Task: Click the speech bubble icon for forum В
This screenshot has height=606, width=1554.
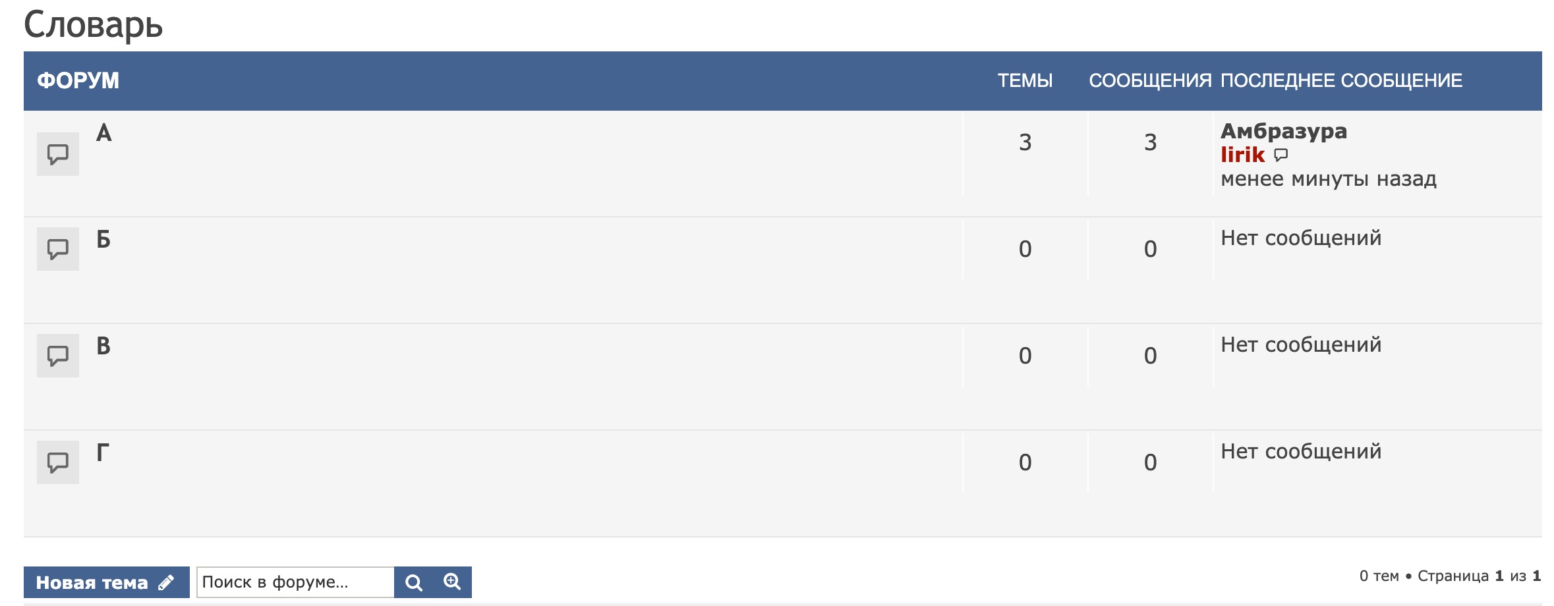Action: pos(58,356)
